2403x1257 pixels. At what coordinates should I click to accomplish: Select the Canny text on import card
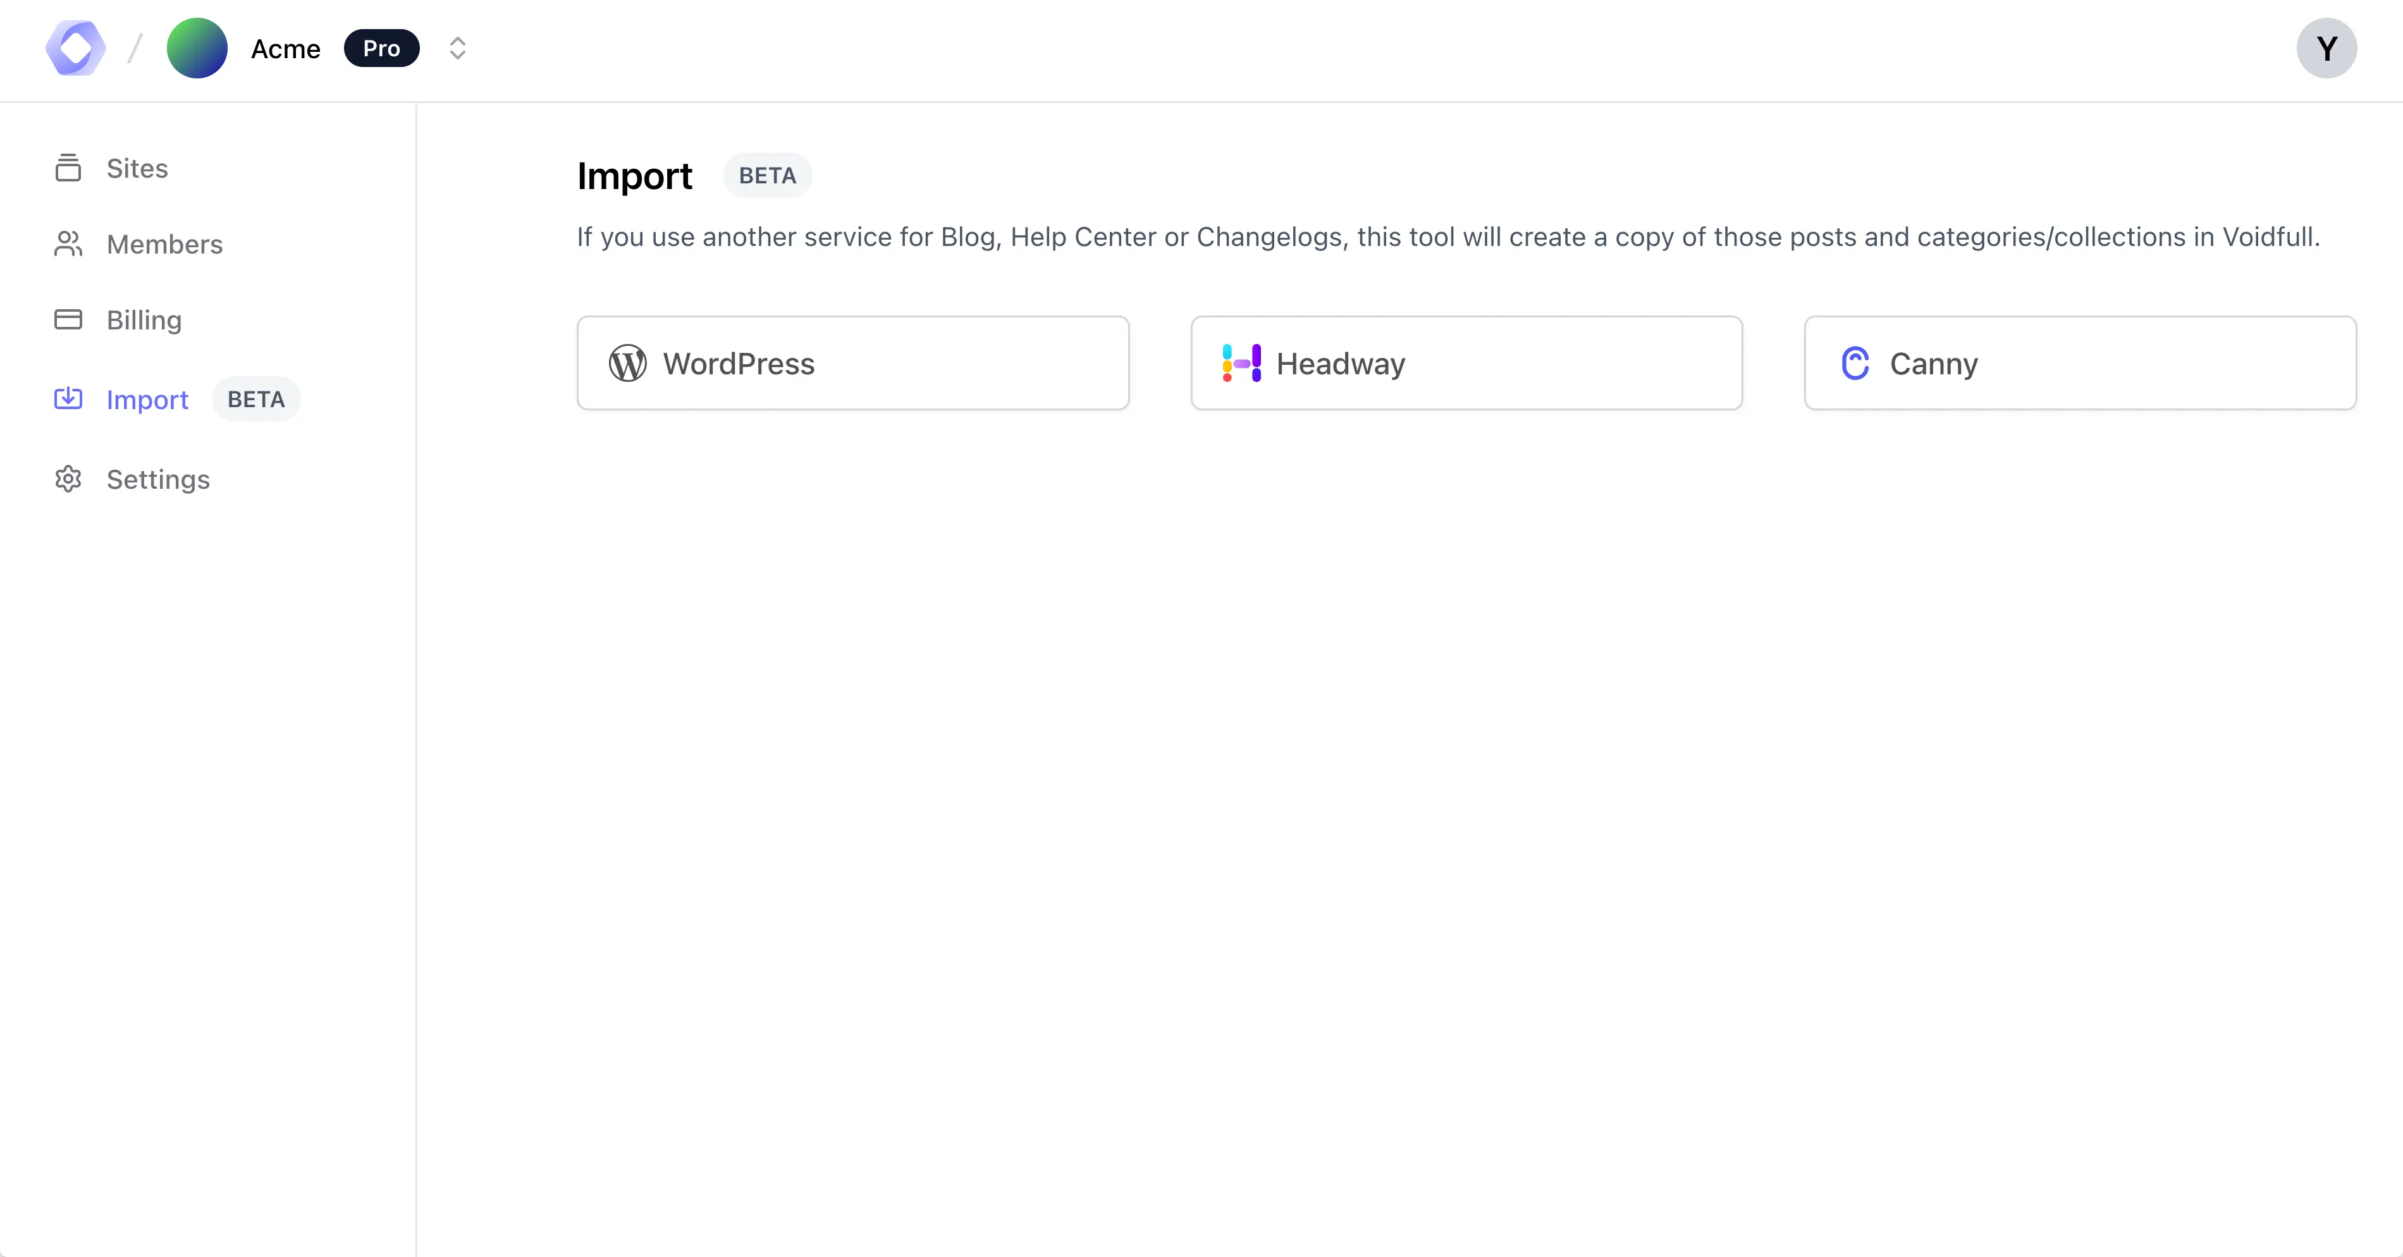click(x=1933, y=364)
